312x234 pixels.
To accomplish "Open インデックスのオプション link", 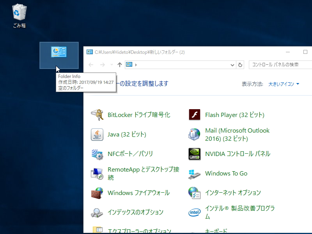I will tap(135, 212).
